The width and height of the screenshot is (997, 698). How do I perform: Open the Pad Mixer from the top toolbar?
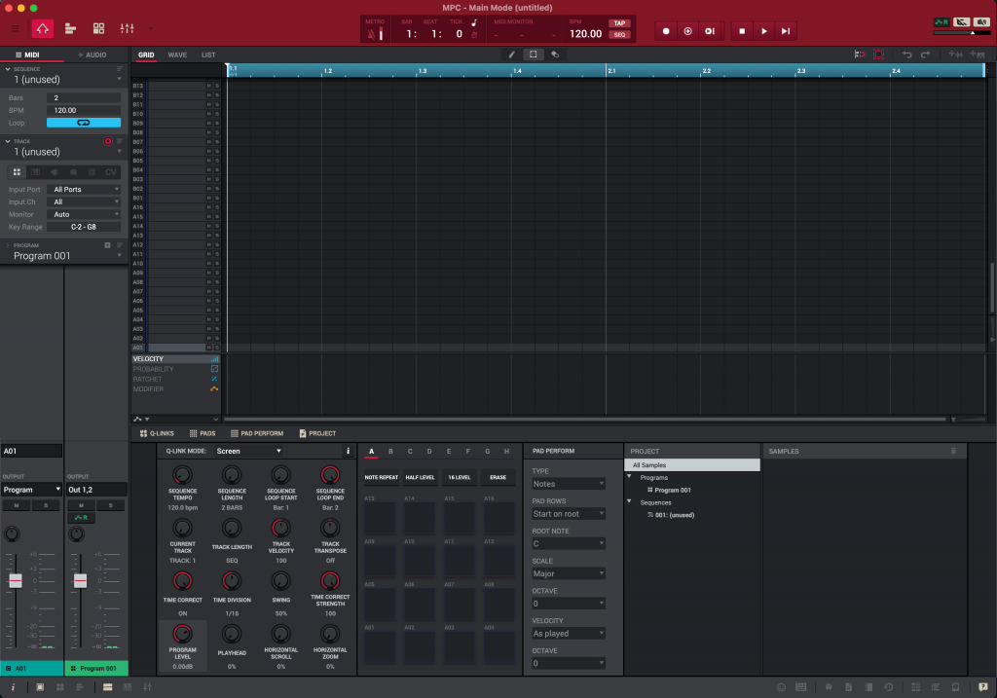[98, 29]
